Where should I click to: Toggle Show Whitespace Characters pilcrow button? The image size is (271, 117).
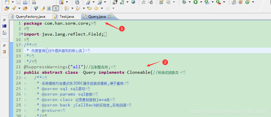pyautogui.click(x=56, y=8)
